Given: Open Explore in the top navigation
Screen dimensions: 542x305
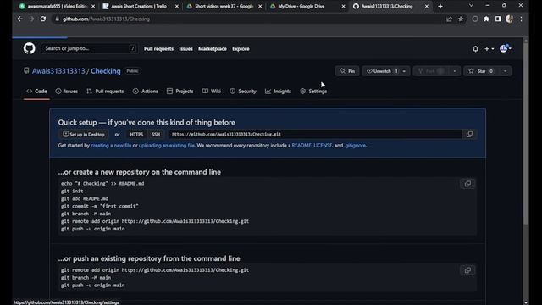Looking at the screenshot, I should 241,49.
